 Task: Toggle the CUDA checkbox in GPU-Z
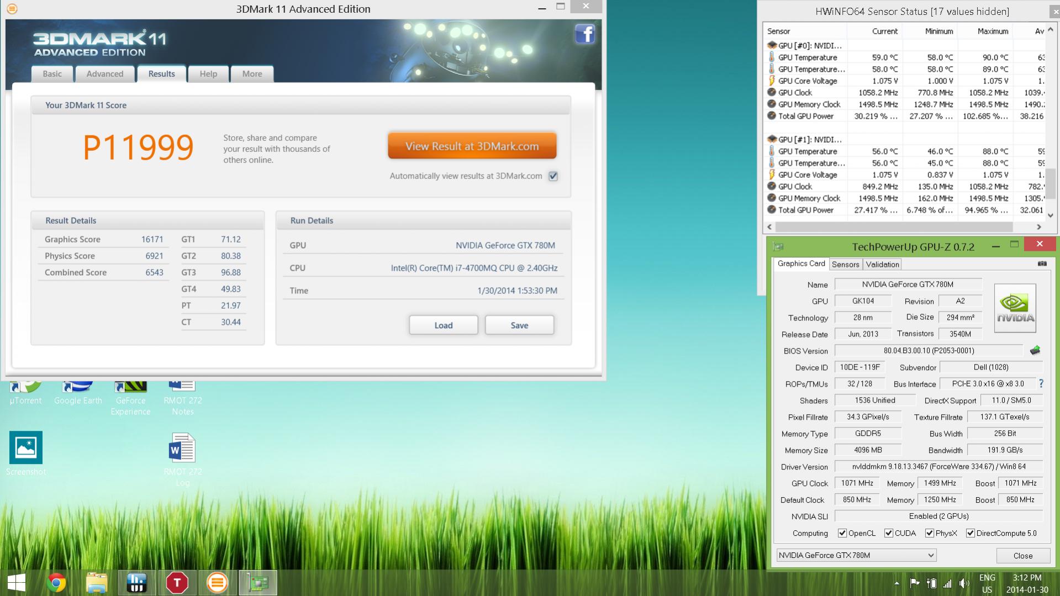(889, 533)
